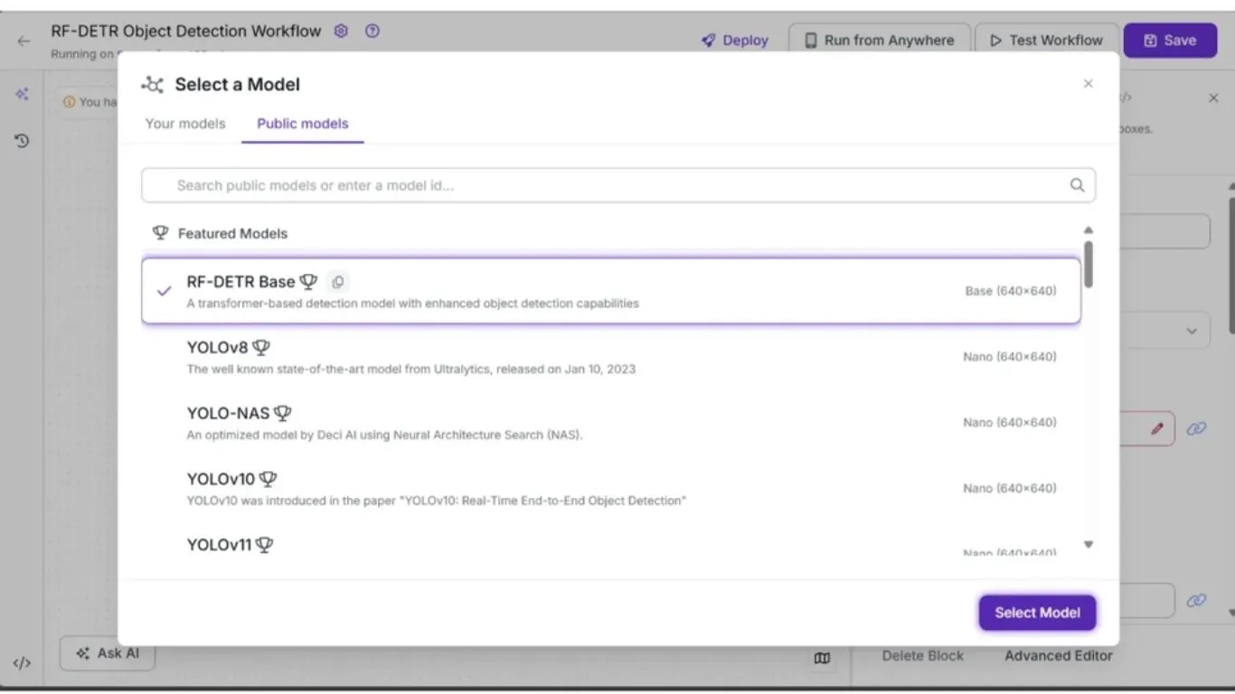Click the YOLOv10 description about Real-Time End-to-End Detection

pos(437,501)
